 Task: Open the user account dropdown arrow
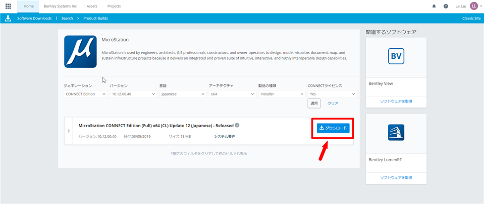[x=481, y=6]
